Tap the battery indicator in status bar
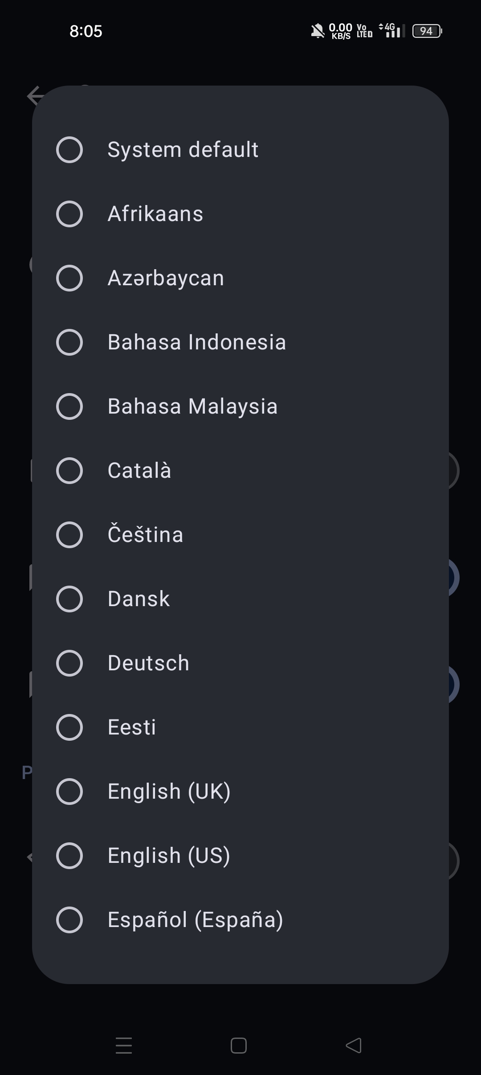 tap(427, 31)
